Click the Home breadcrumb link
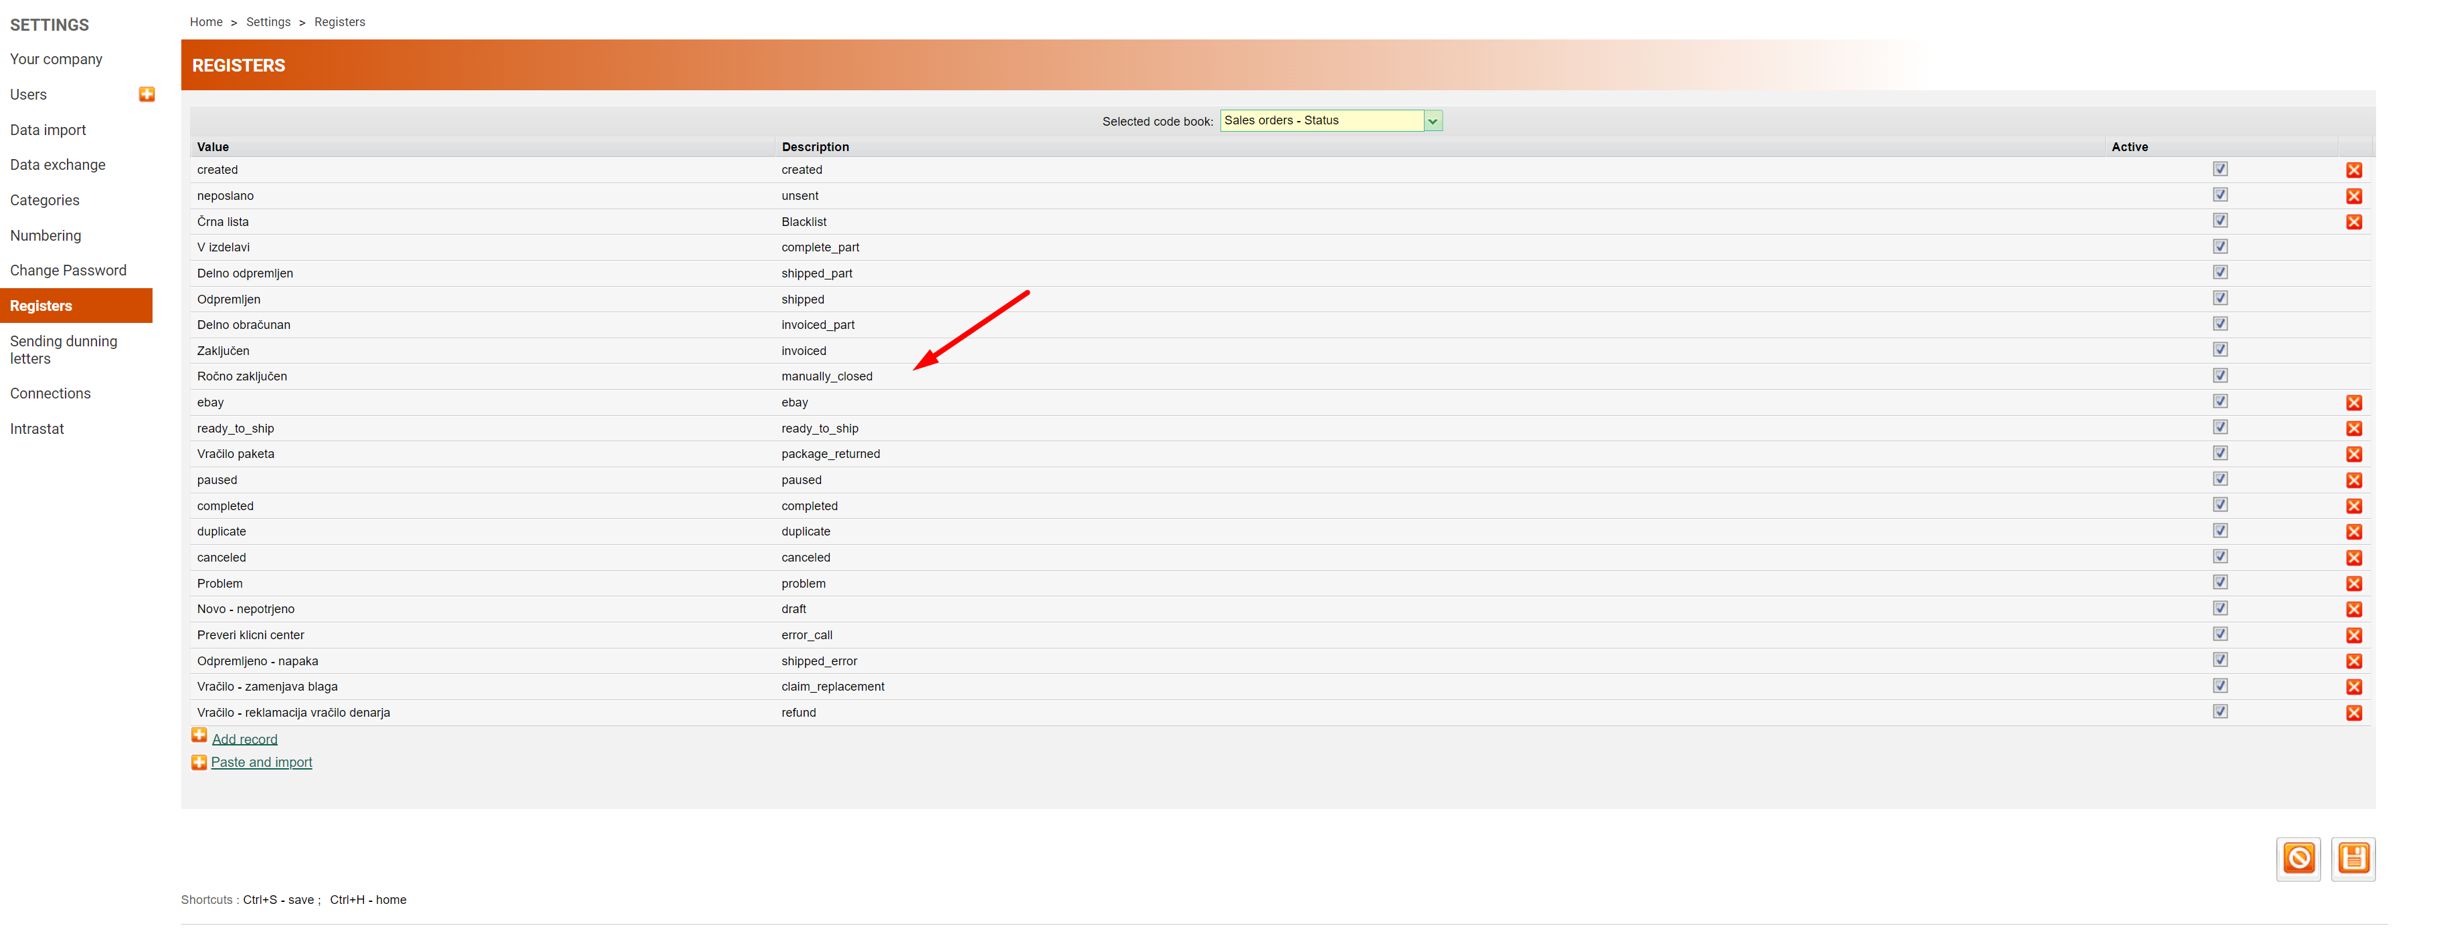Screen dimensions: 2457x932 [206, 22]
